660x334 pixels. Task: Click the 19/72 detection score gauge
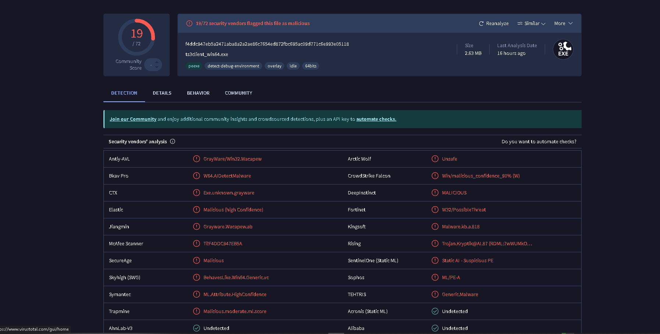click(137, 37)
